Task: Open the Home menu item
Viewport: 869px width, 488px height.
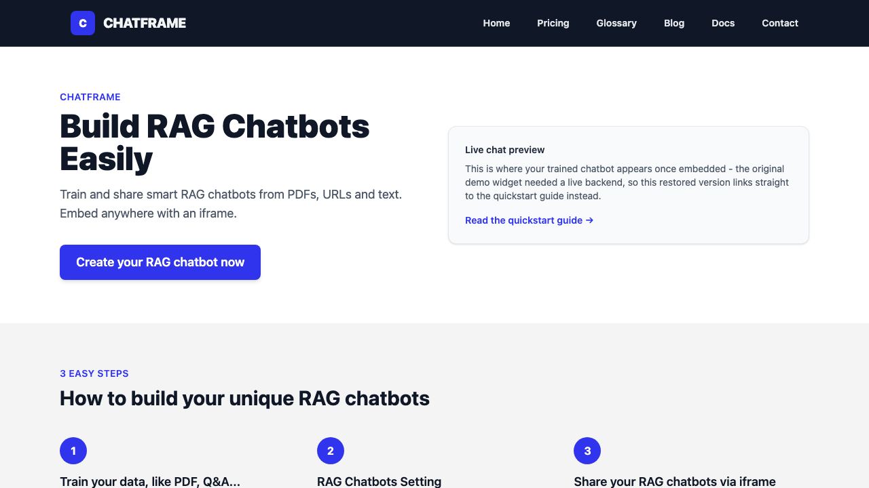Action: [x=496, y=23]
